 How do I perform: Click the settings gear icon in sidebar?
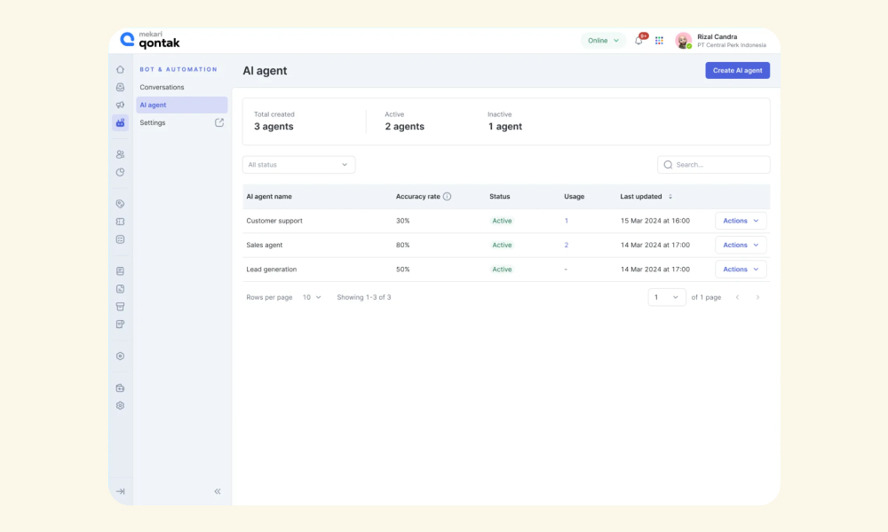click(x=120, y=405)
